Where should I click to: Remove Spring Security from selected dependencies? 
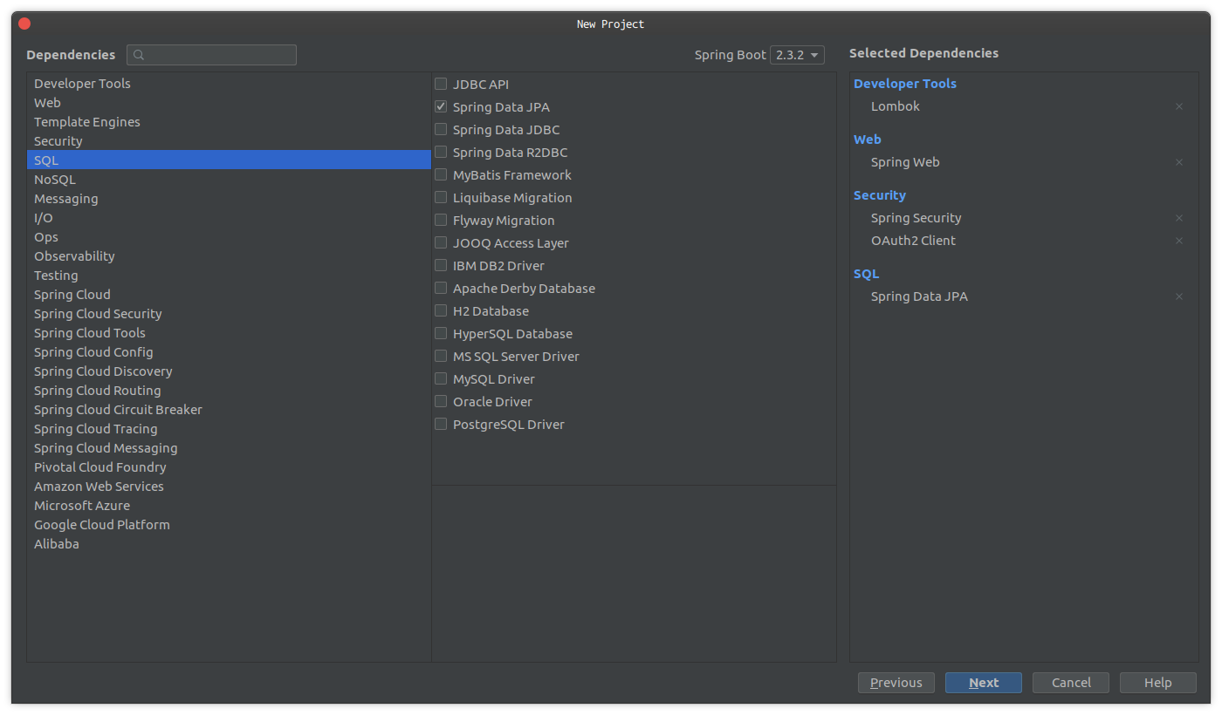1179,218
